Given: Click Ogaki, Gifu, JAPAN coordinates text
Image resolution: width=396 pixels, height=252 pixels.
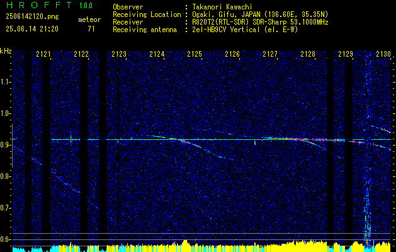Looking at the screenshot, I should click(x=260, y=14).
